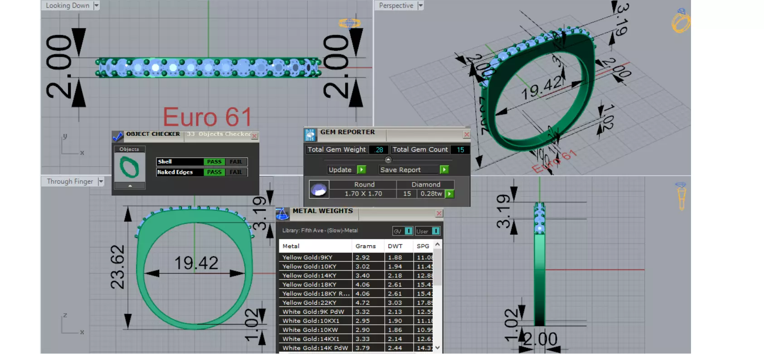Toggle the GV metal library switch
The image size is (764, 354).
point(409,231)
